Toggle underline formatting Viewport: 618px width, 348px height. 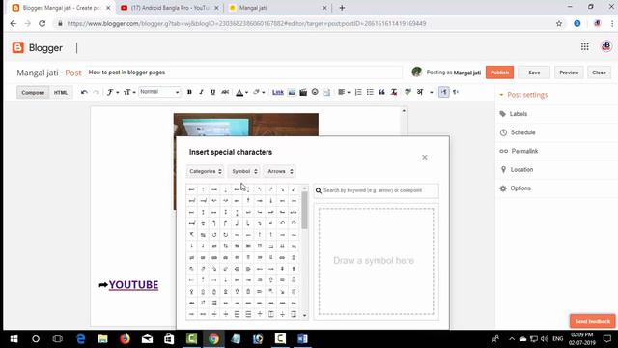pos(212,92)
